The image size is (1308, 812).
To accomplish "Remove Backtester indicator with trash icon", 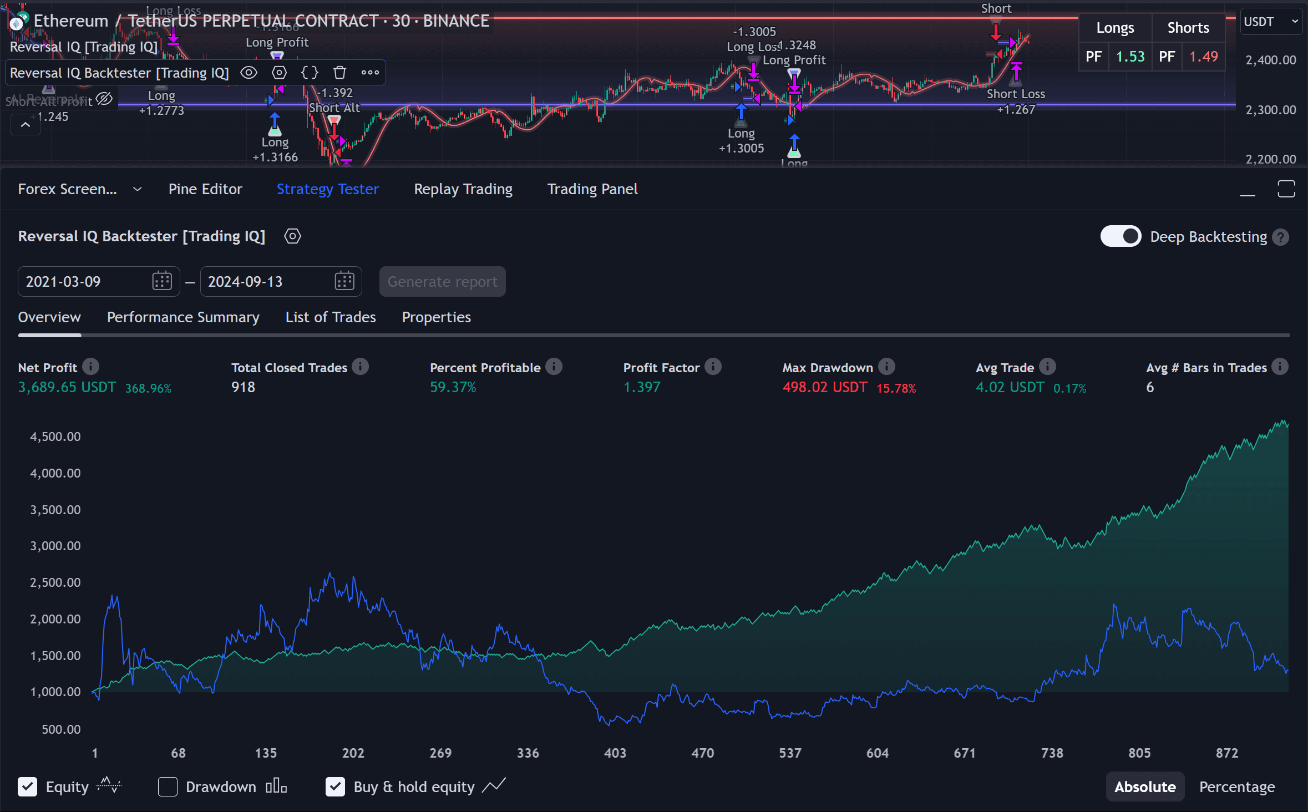I will [x=339, y=73].
